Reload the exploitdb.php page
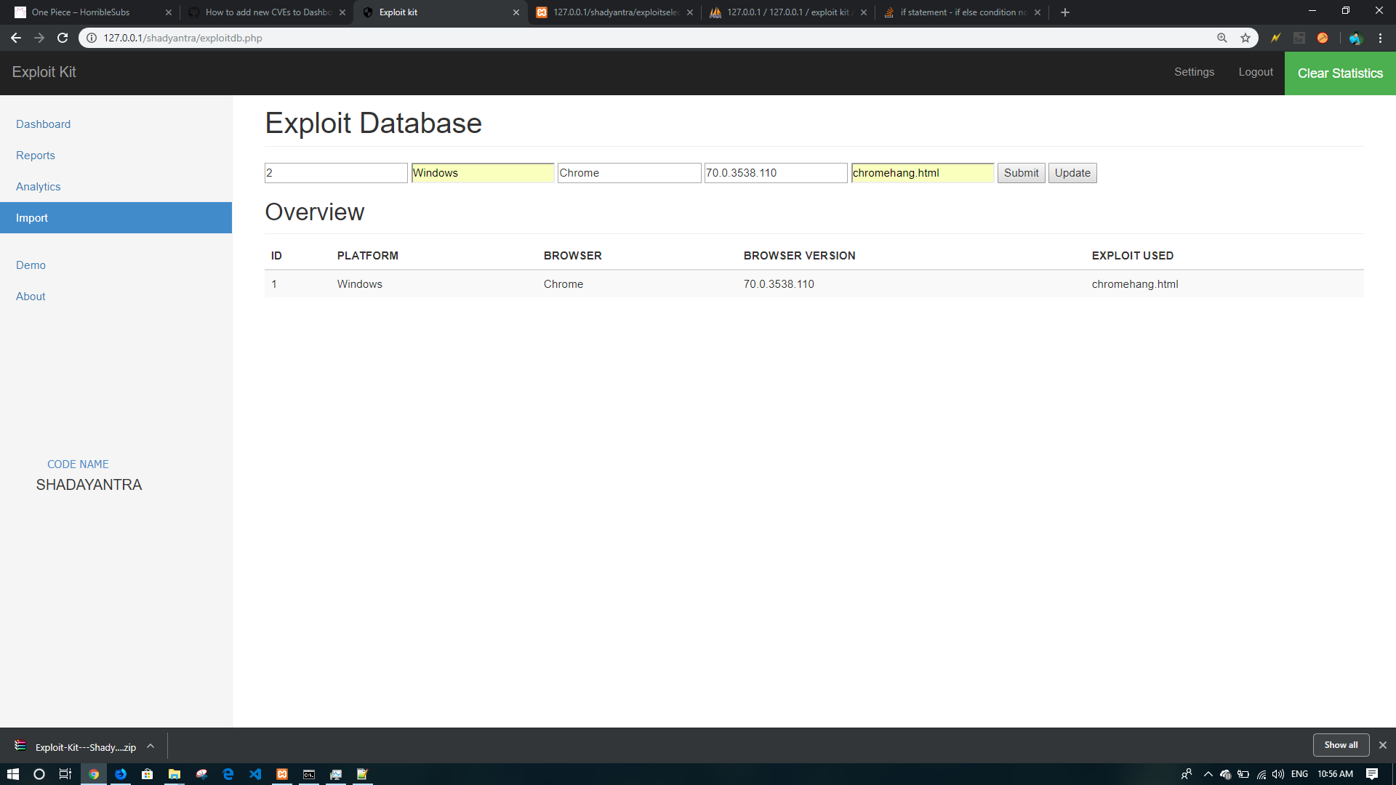Image resolution: width=1396 pixels, height=785 pixels. 63,38
